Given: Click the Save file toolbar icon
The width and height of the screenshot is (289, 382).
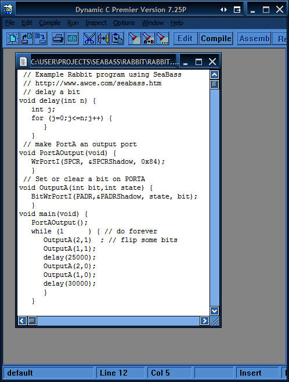Looking at the screenshot, I should click(x=41, y=38).
